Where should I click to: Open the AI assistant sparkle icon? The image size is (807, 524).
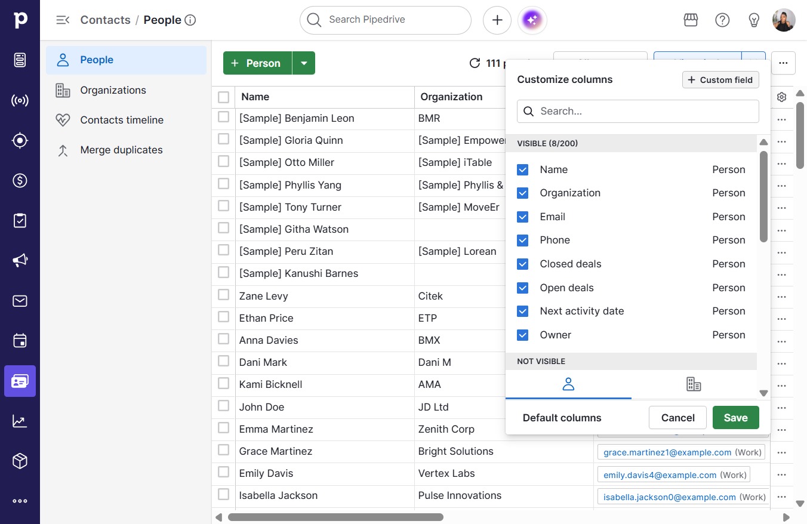(x=532, y=20)
